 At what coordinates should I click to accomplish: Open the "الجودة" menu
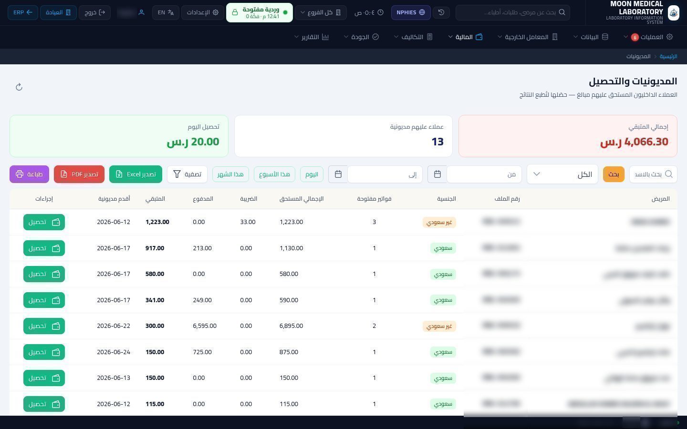(x=361, y=37)
